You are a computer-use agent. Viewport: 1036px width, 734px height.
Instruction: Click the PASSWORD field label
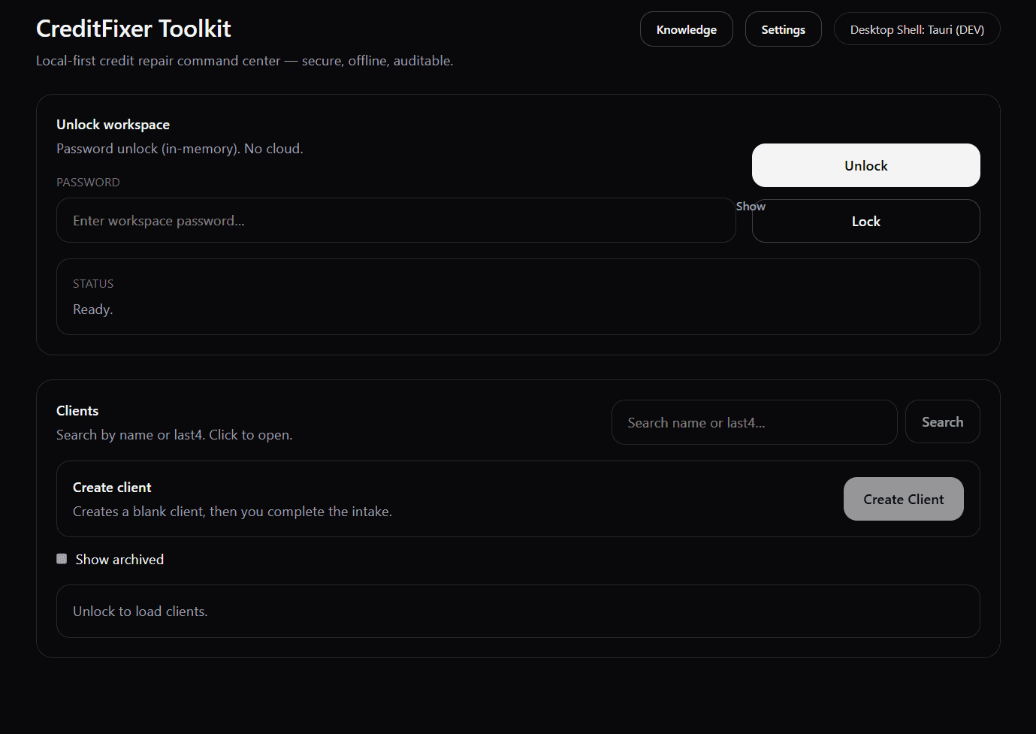click(x=88, y=183)
